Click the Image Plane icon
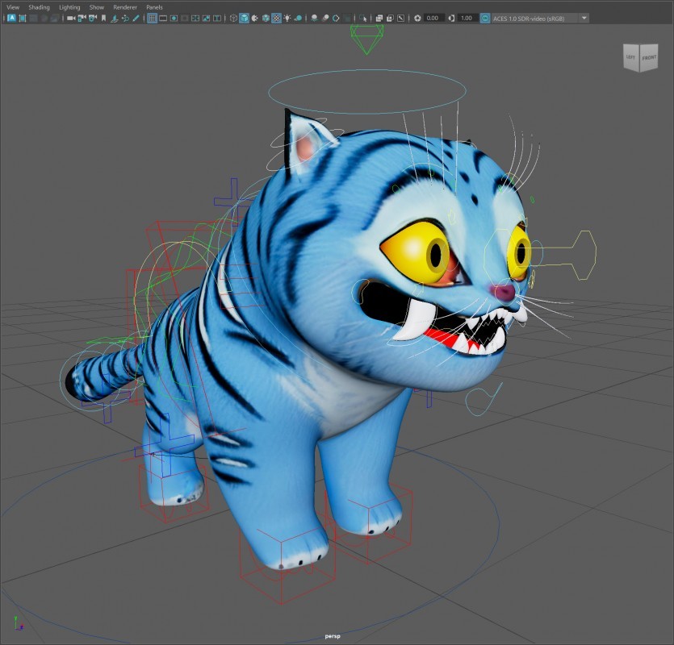Image resolution: width=674 pixels, height=645 pixels. (x=114, y=18)
